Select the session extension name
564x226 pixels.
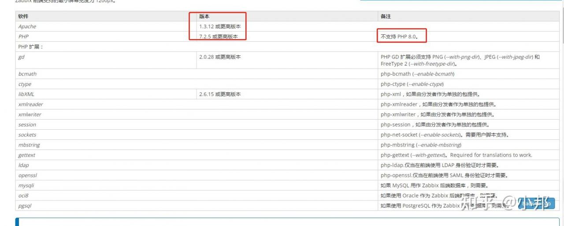pos(27,124)
